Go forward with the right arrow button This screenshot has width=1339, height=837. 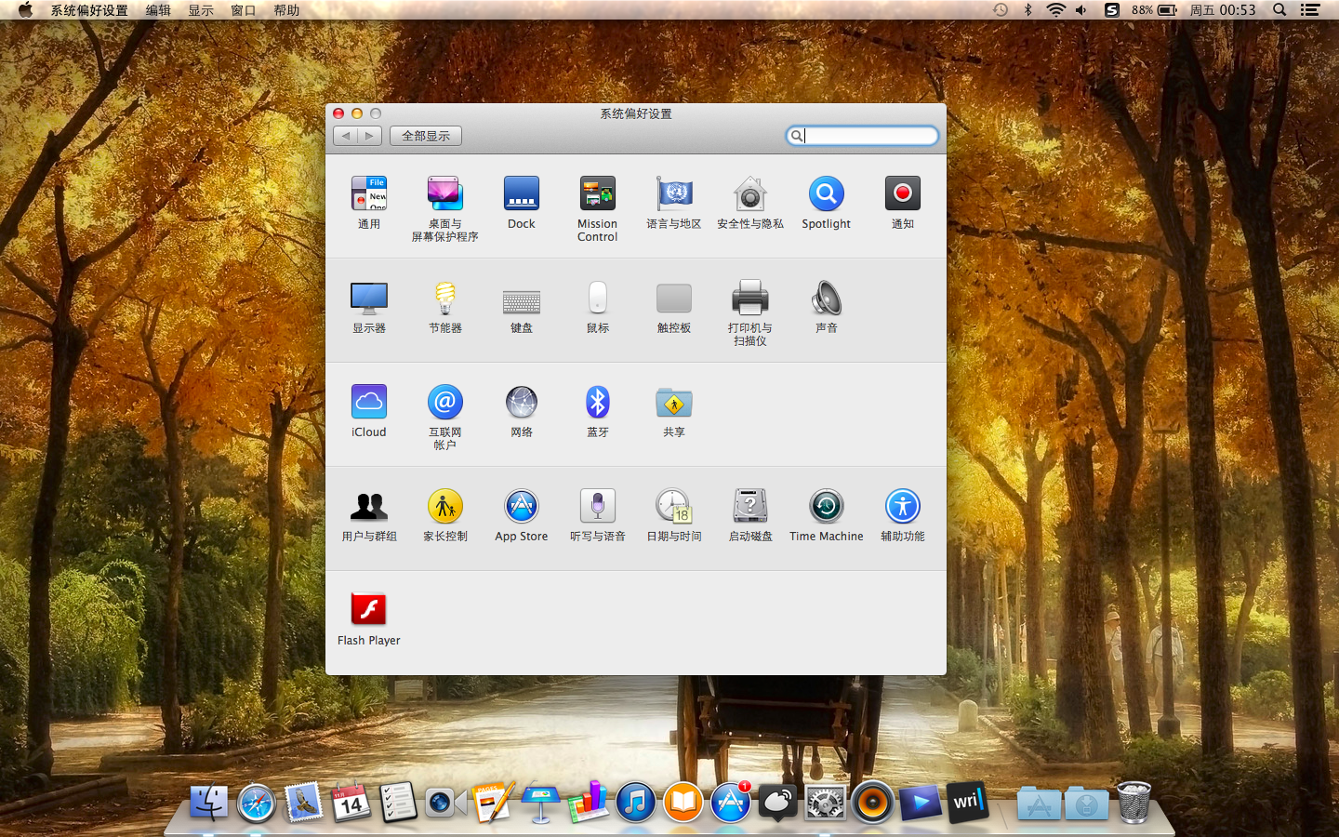370,136
